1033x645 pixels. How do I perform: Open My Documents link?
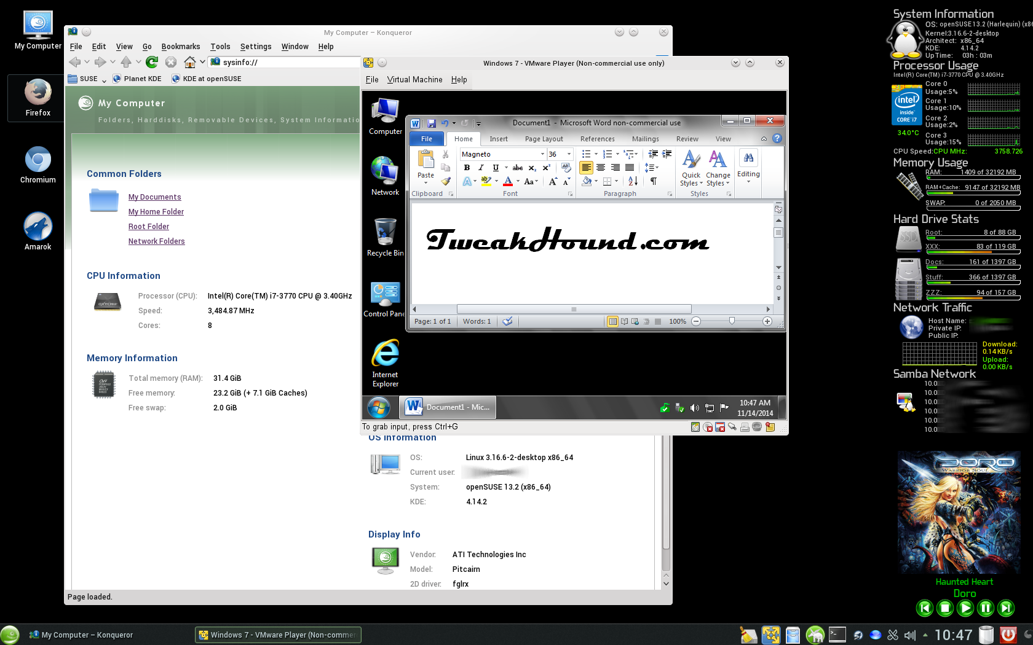click(154, 197)
